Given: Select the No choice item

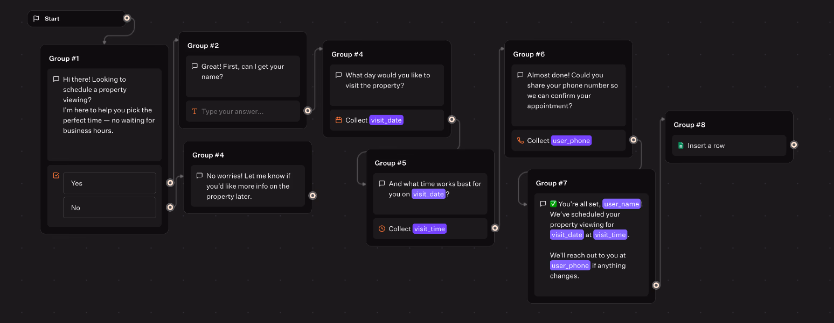Looking at the screenshot, I should pos(109,207).
